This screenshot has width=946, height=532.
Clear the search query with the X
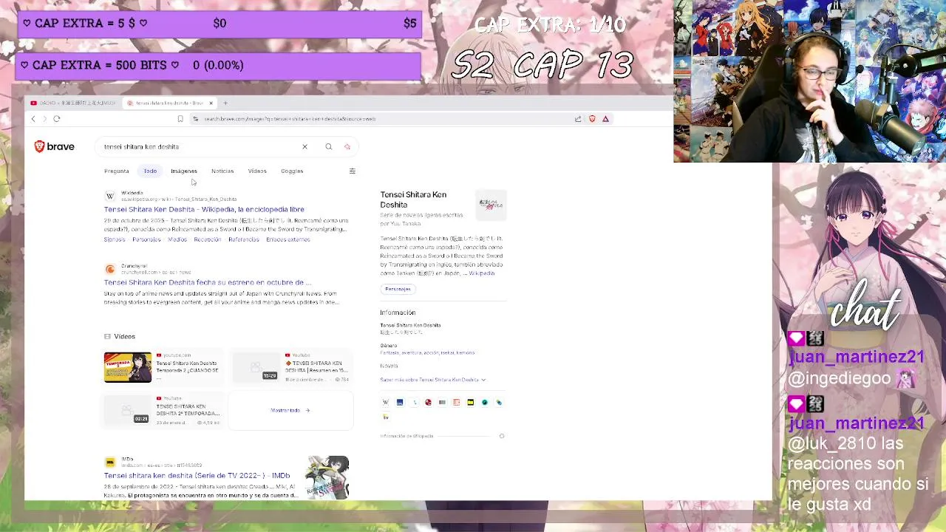304,146
